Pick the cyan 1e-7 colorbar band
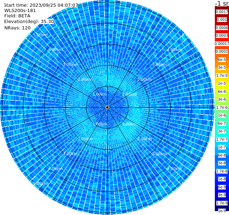 tap(222, 147)
